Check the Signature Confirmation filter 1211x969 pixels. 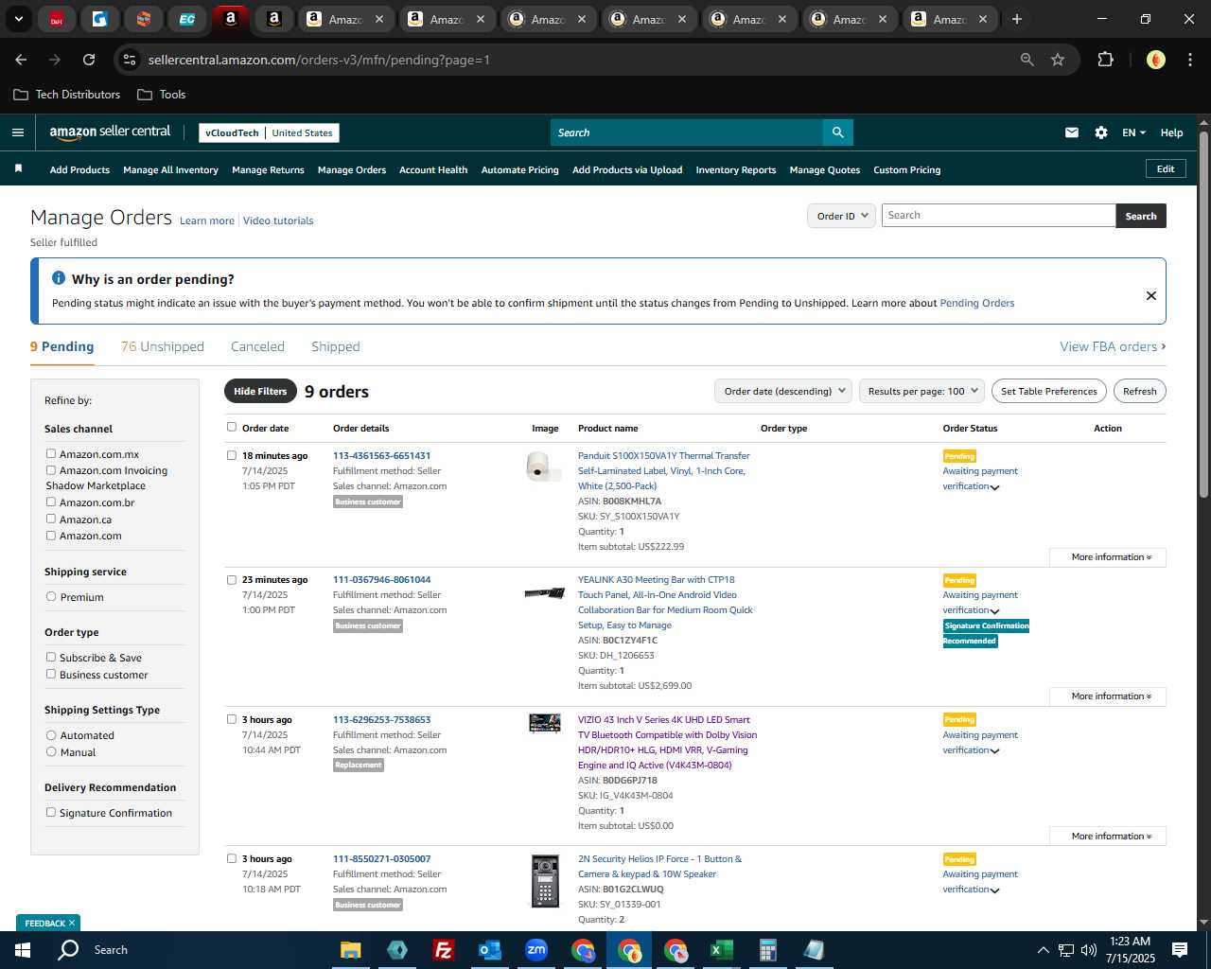pyautogui.click(x=51, y=813)
